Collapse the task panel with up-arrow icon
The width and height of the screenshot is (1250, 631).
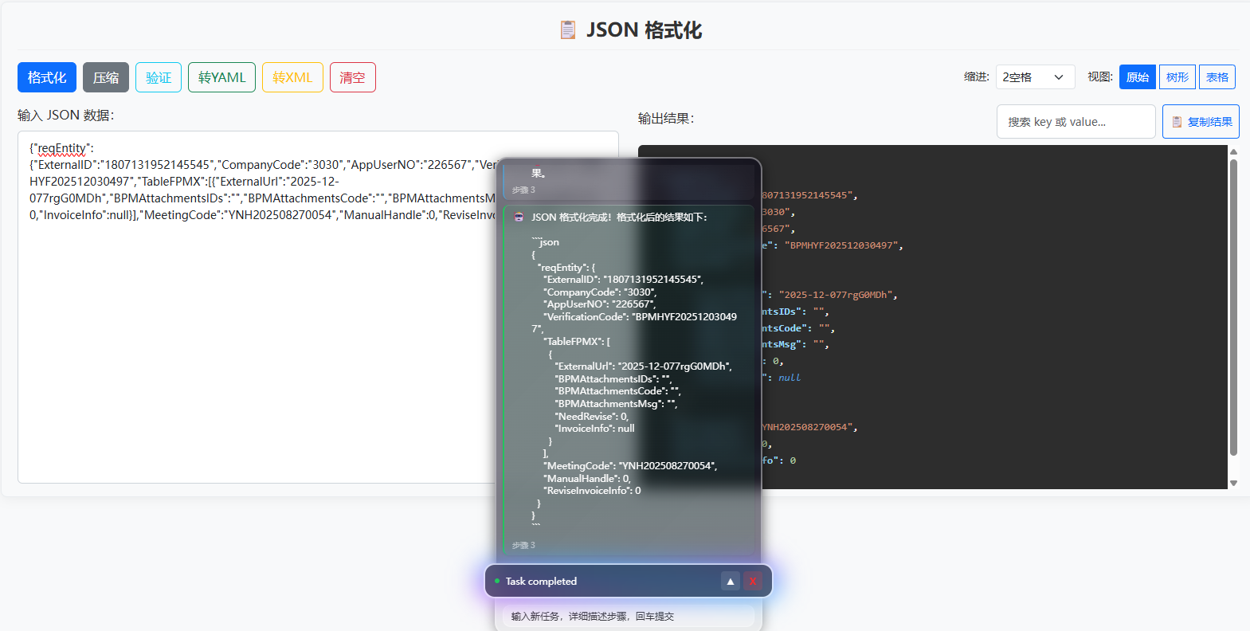731,581
